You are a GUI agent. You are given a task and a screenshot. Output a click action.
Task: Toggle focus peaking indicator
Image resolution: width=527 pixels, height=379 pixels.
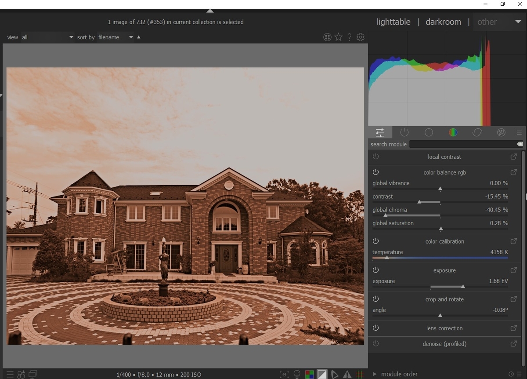pyautogui.click(x=285, y=375)
